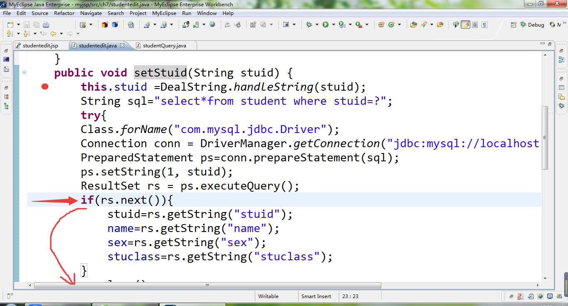The image size is (568, 306).
Task: Open the Search menu
Action: [x=116, y=13]
